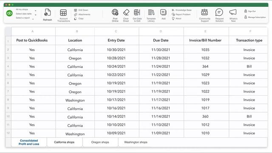Click entry date 10/30/2021 cell
272x153 pixels.
click(x=116, y=50)
